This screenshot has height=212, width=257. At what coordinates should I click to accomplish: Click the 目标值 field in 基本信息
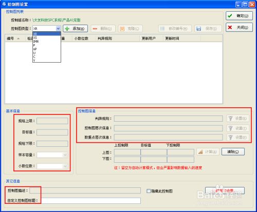coord(52,132)
